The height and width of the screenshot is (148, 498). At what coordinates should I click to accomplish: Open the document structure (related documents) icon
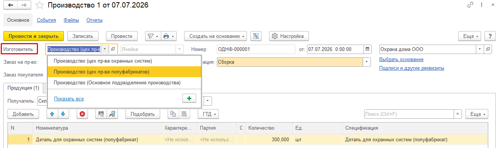pos(256,36)
